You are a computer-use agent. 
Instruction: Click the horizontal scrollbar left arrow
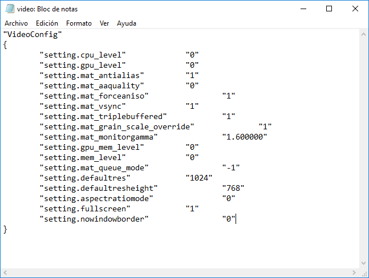click(6, 272)
